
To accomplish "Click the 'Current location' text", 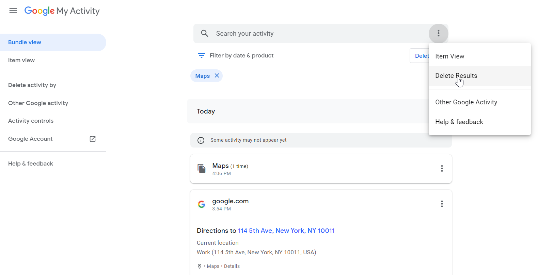I will (x=218, y=243).
